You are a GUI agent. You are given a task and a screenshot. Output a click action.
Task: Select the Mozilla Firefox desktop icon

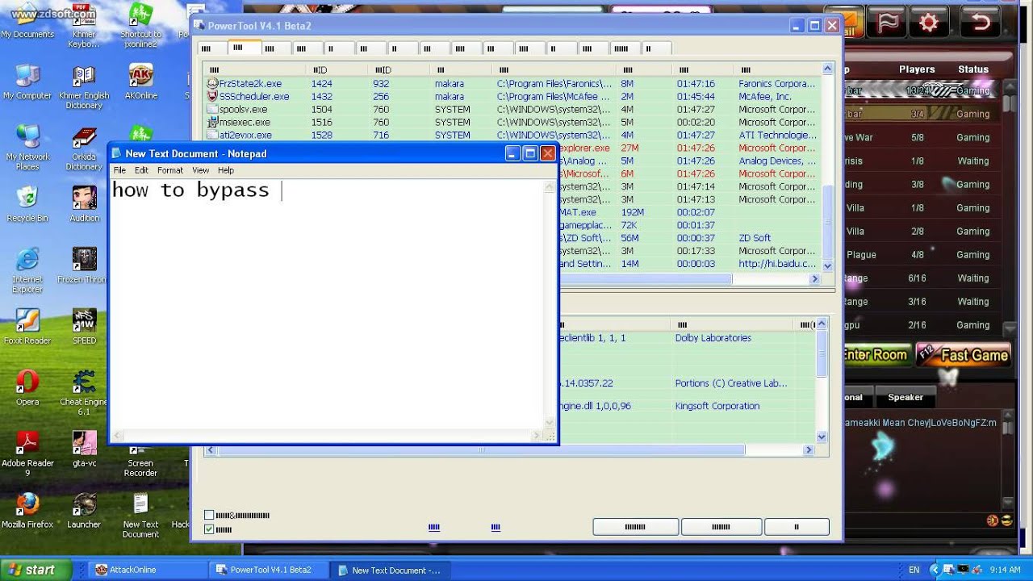[x=27, y=512]
